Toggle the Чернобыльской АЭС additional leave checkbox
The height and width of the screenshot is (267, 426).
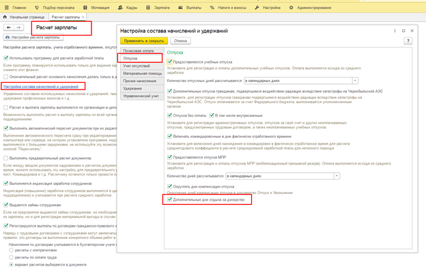click(169, 91)
